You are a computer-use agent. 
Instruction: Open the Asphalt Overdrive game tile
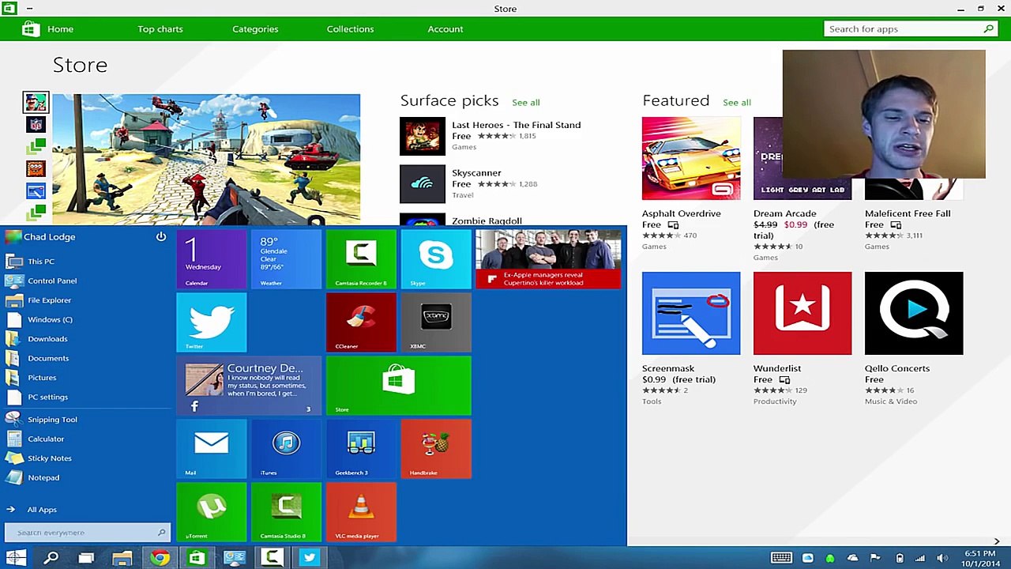(691, 158)
